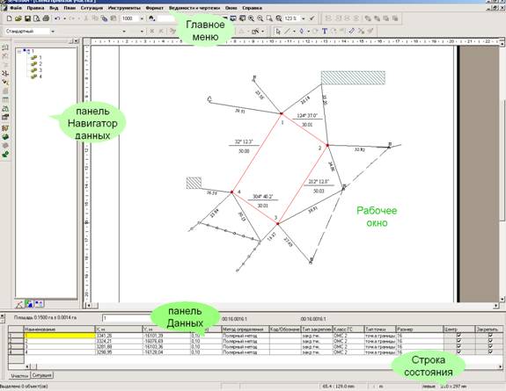Click the Zoom Out magnifier icon

click(260, 18)
